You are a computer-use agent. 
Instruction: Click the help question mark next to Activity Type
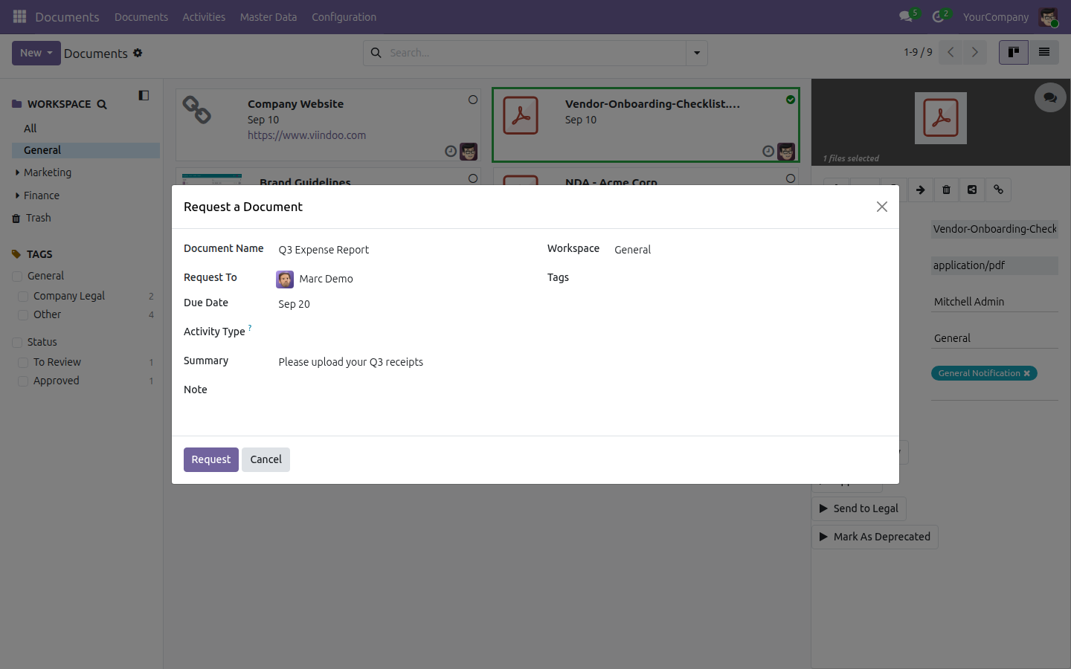[x=250, y=327]
